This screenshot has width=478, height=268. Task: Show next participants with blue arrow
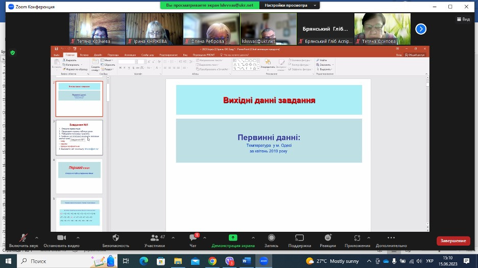click(421, 29)
